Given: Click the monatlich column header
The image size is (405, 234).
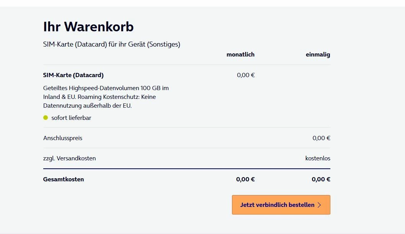Looking at the screenshot, I should click(x=240, y=54).
